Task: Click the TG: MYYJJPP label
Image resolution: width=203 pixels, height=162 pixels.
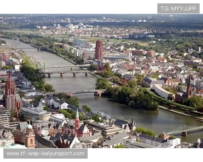Action: pos(178,8)
